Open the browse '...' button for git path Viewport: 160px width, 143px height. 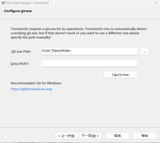[145, 51]
